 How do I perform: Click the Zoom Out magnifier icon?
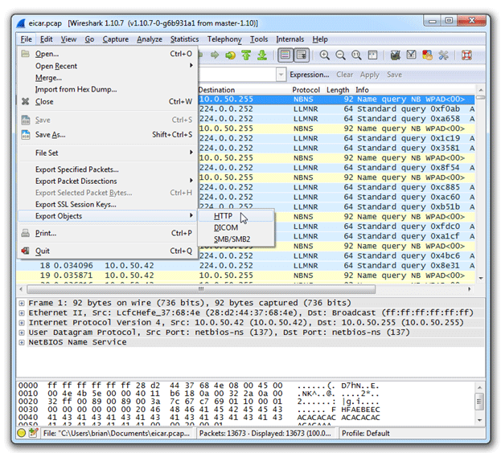[x=341, y=55]
